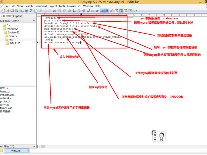Click the red X Delete icon
The width and height of the screenshot is (207, 155).
pos(54,11)
